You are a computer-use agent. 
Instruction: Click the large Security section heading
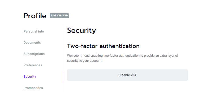click(81, 30)
